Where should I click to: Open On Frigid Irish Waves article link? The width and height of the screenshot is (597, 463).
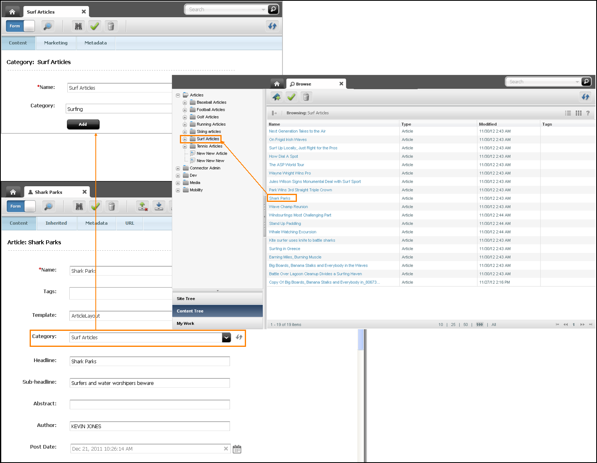[288, 139]
